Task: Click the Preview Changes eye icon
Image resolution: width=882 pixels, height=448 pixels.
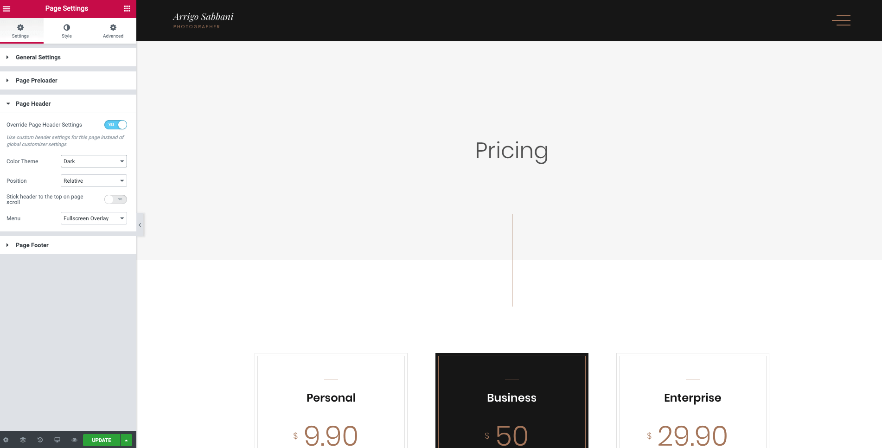Action: click(x=74, y=440)
